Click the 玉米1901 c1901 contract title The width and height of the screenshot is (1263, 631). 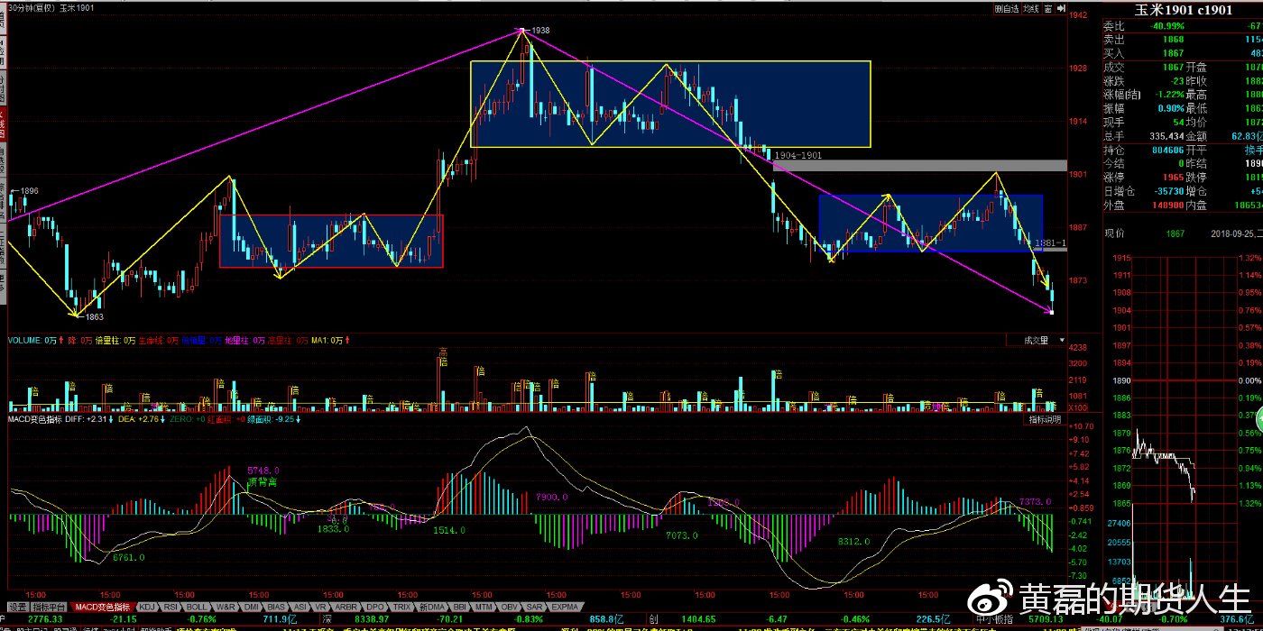1183,10
